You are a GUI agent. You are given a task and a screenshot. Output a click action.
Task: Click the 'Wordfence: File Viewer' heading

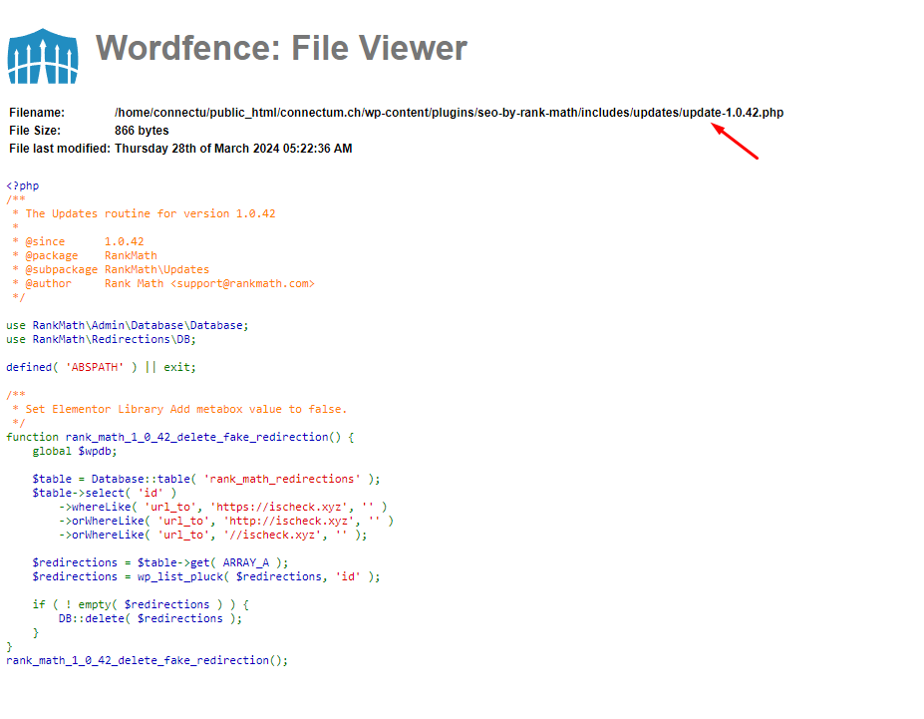pyautogui.click(x=281, y=48)
